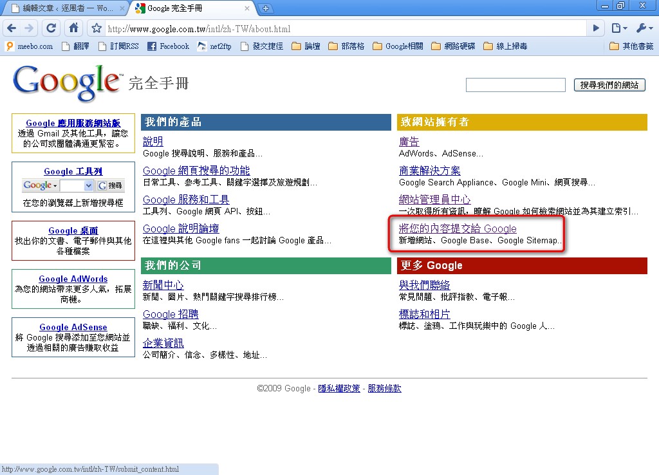The width and height of the screenshot is (659, 475).
Task: Open Google 說明論壇 link
Action: click(x=181, y=228)
